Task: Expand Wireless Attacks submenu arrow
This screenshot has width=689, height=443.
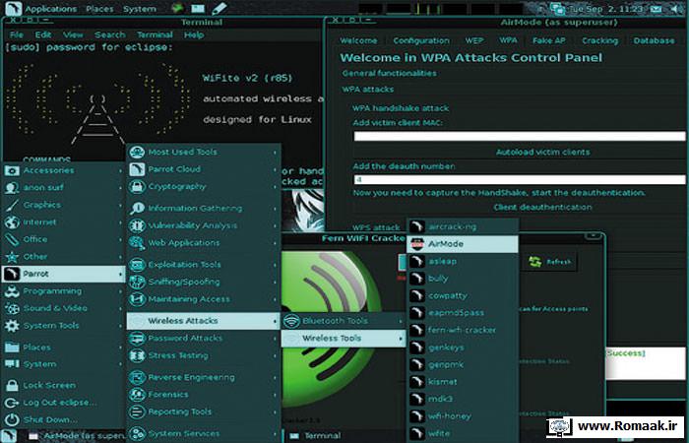Action: point(275,321)
